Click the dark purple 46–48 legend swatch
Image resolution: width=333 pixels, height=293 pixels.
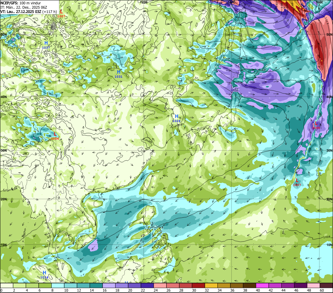301,286
